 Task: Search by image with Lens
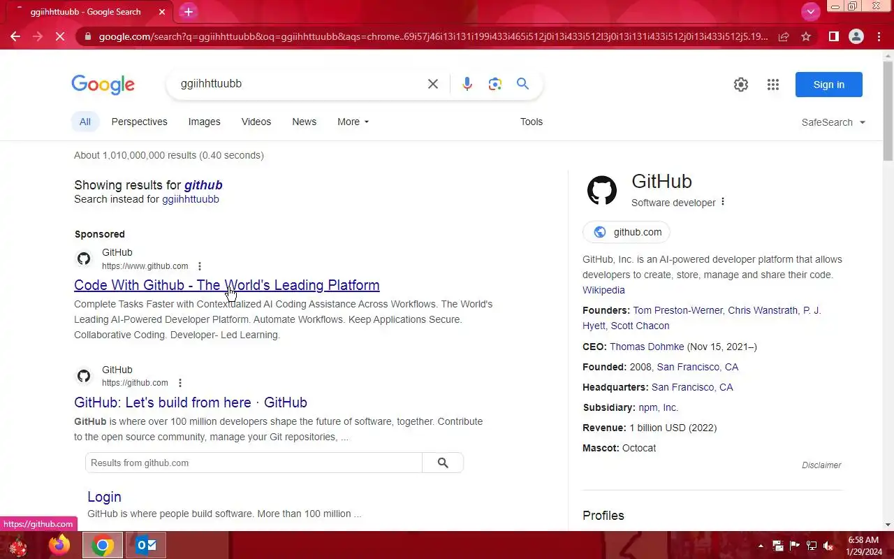click(x=495, y=84)
